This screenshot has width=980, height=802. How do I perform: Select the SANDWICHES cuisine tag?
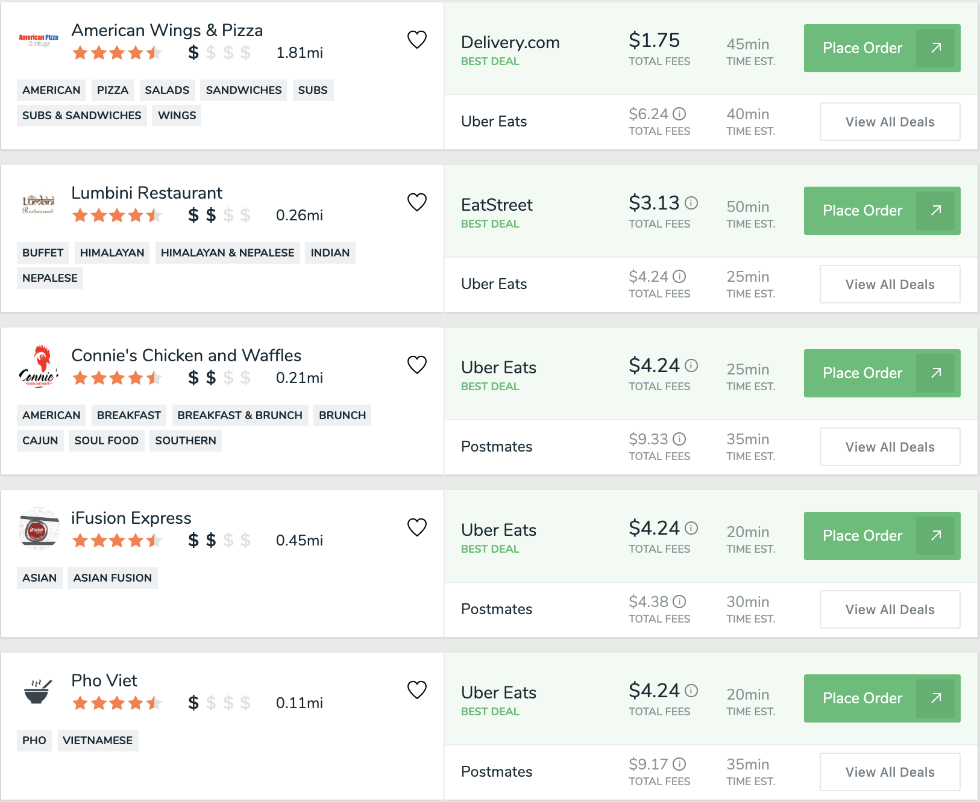(x=243, y=90)
